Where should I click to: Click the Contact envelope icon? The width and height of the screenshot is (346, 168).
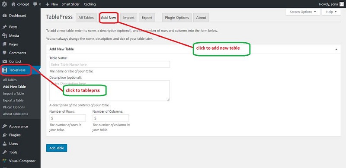(5, 61)
